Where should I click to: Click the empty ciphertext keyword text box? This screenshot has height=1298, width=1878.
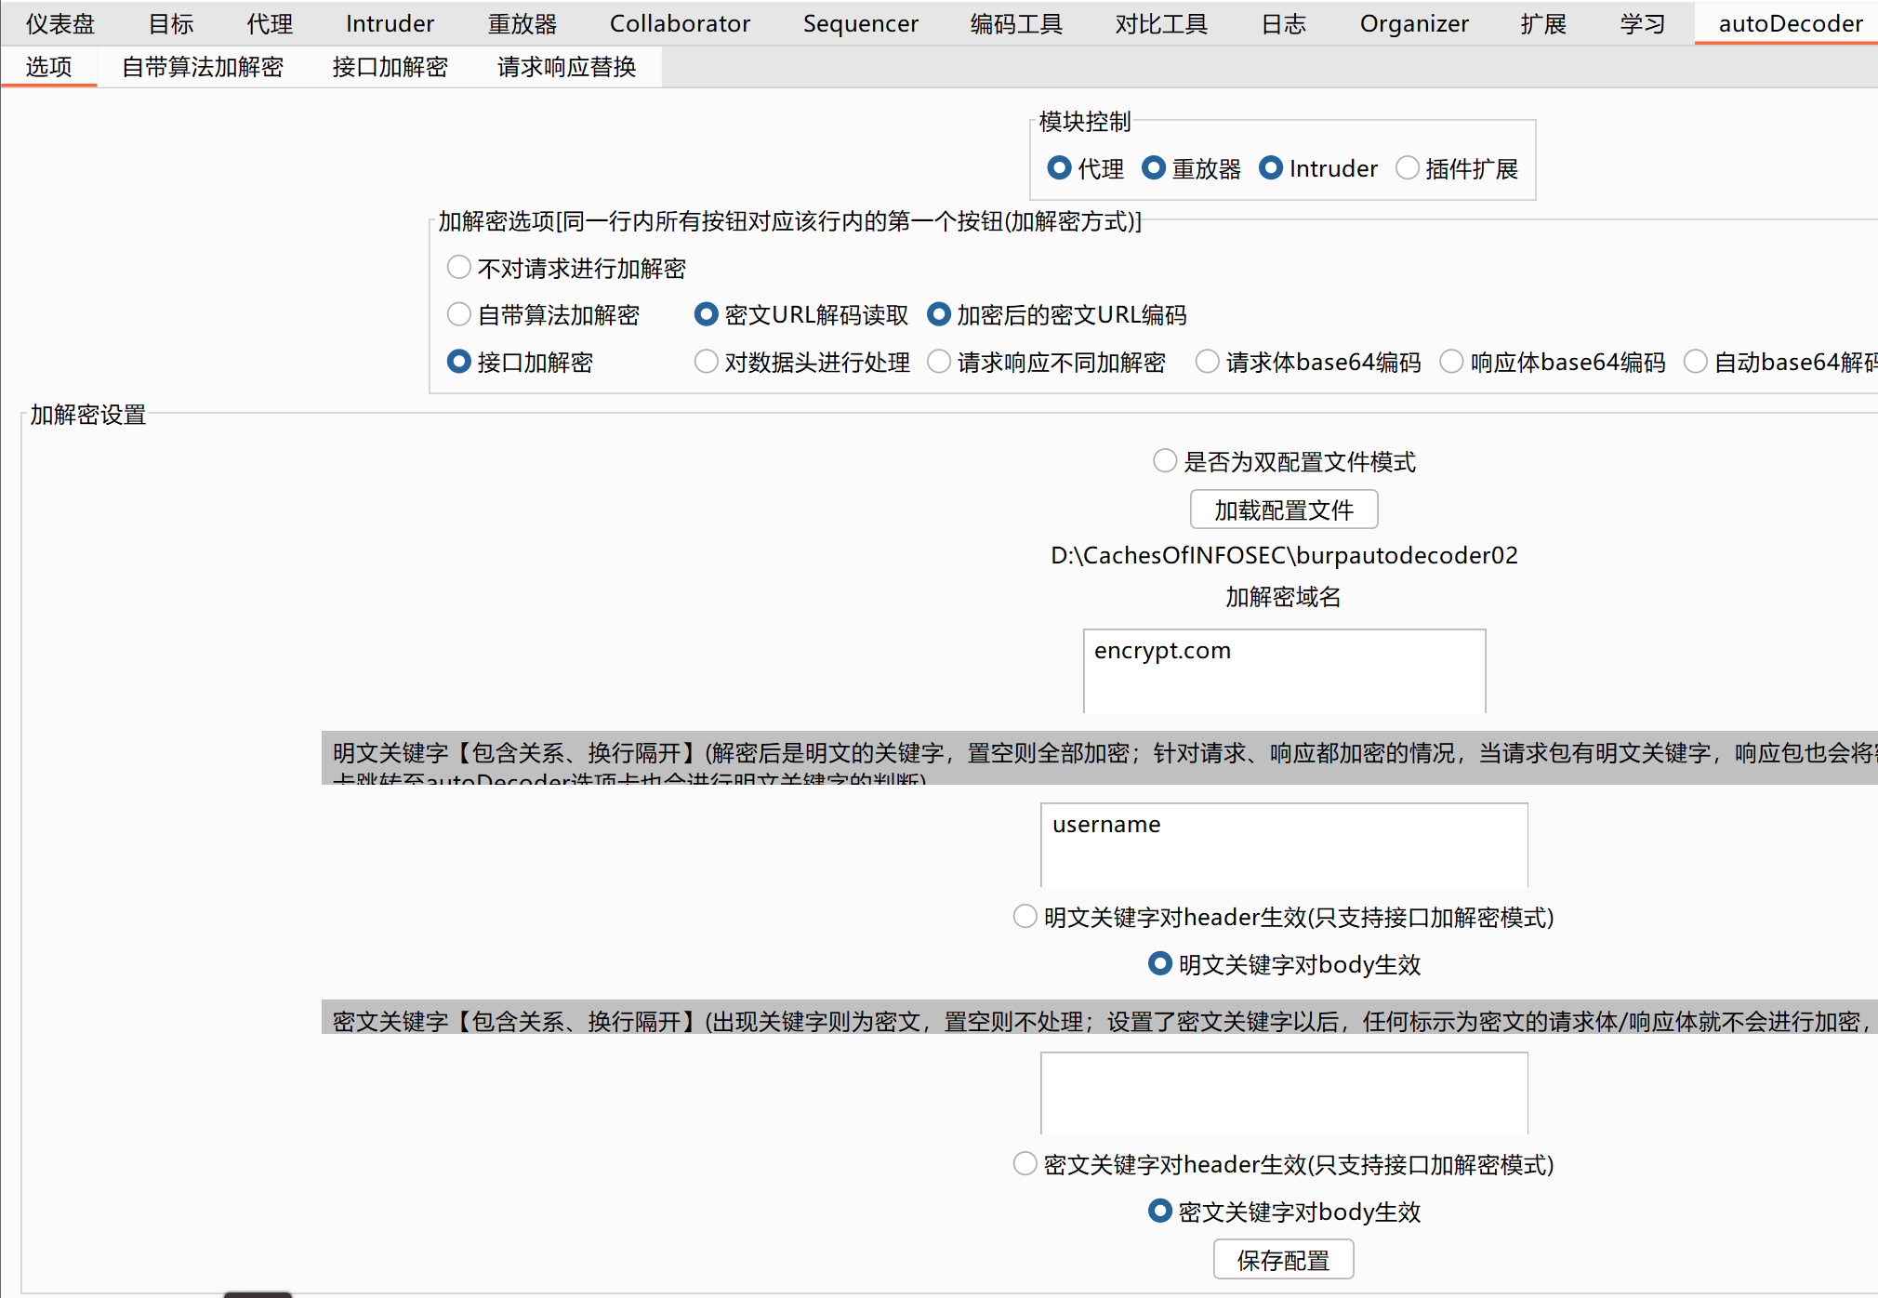coord(1283,1093)
